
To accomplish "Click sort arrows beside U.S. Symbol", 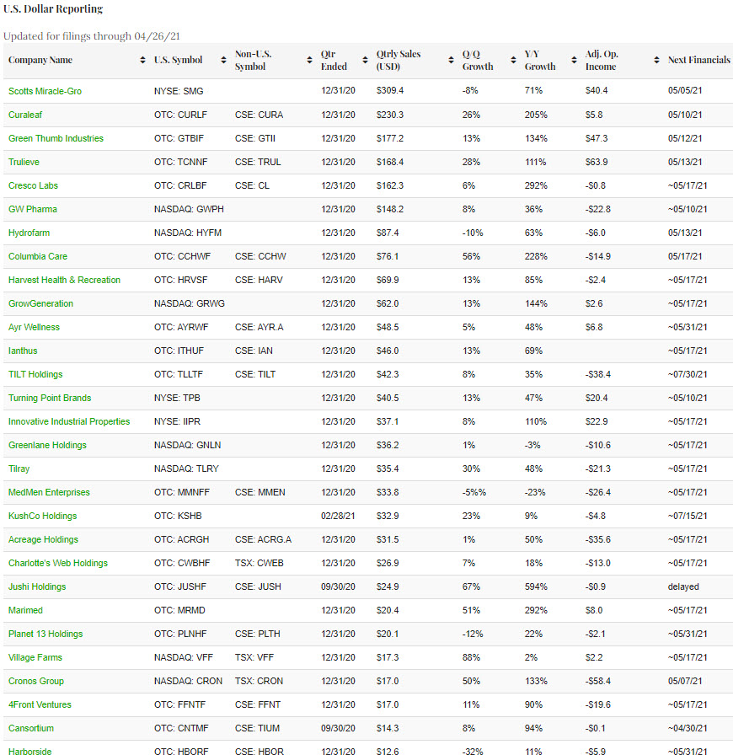I will 223,61.
